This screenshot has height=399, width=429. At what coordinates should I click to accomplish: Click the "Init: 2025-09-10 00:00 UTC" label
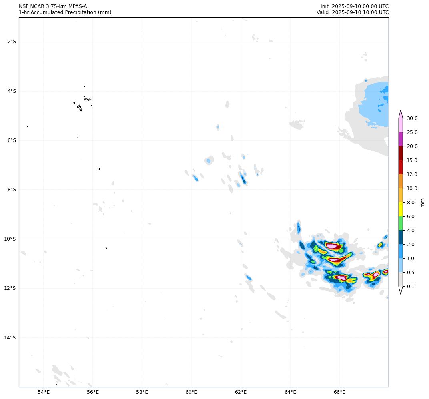click(354, 6)
